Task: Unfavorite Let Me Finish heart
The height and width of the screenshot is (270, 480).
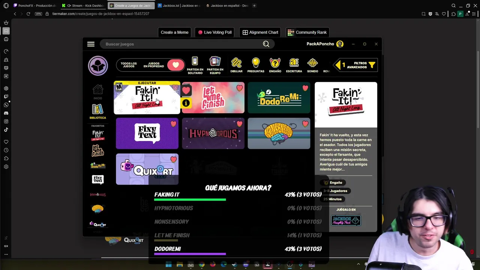Action: (240, 88)
